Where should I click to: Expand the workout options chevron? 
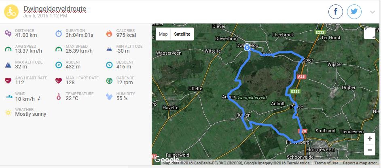[x=373, y=12]
